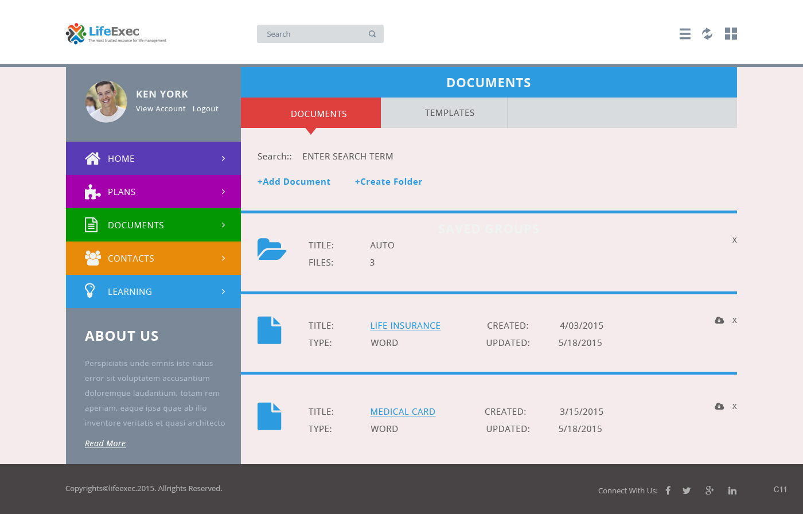
Task: Open the MEDICAL CARD document link
Action: tap(403, 411)
